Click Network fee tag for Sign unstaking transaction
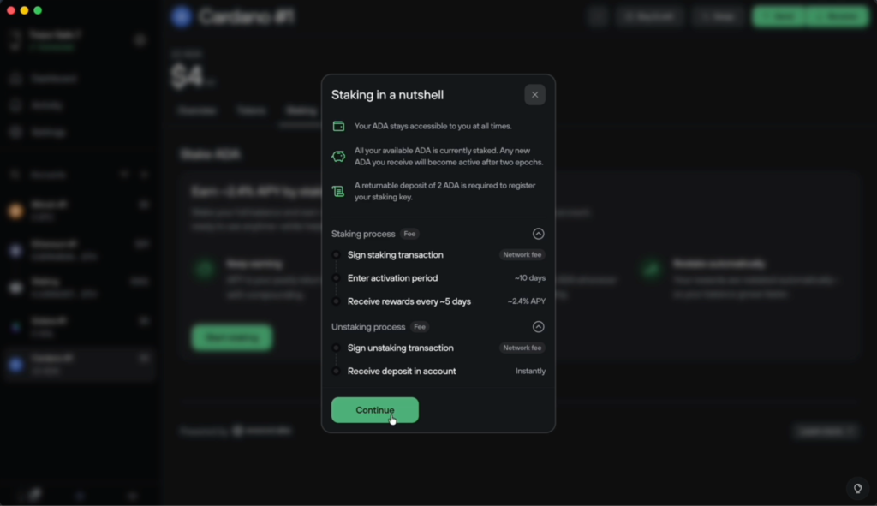Screen dimensions: 877x506 pos(522,348)
